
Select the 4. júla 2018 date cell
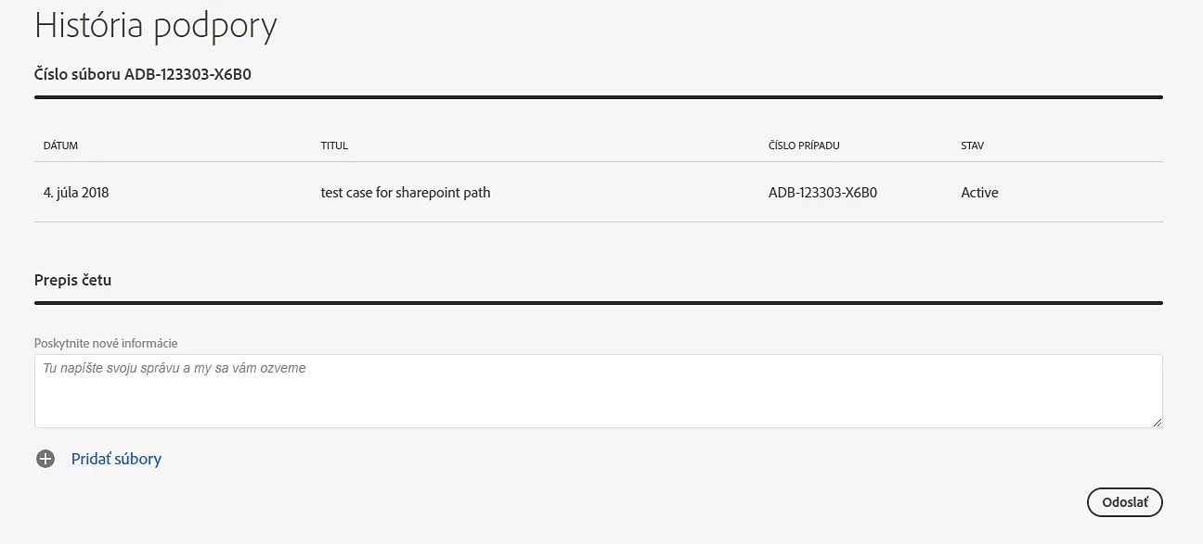point(76,193)
